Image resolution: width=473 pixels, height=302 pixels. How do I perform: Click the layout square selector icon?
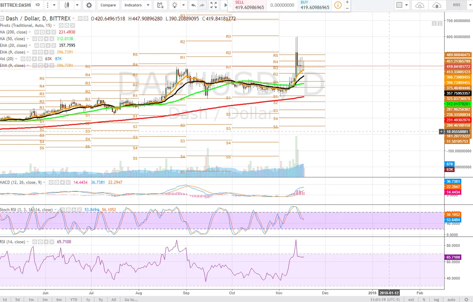399,5
